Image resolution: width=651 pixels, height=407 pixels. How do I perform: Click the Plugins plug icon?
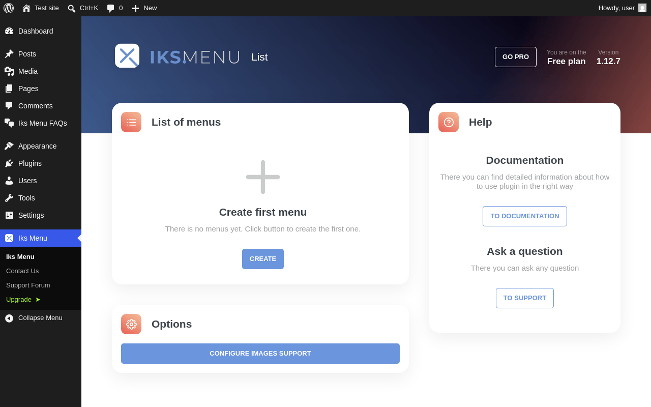tap(9, 163)
